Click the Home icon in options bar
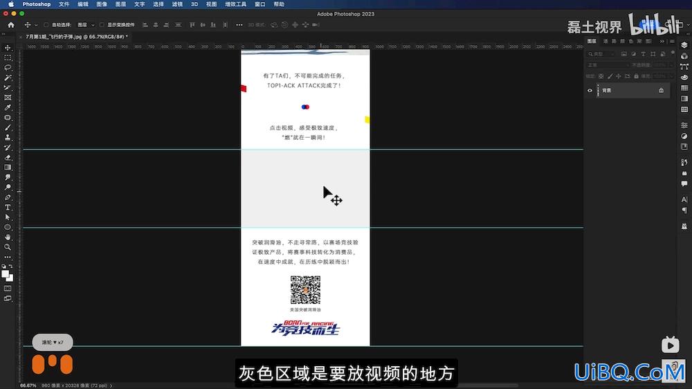Screen dimensions: 692x389 point(11,25)
